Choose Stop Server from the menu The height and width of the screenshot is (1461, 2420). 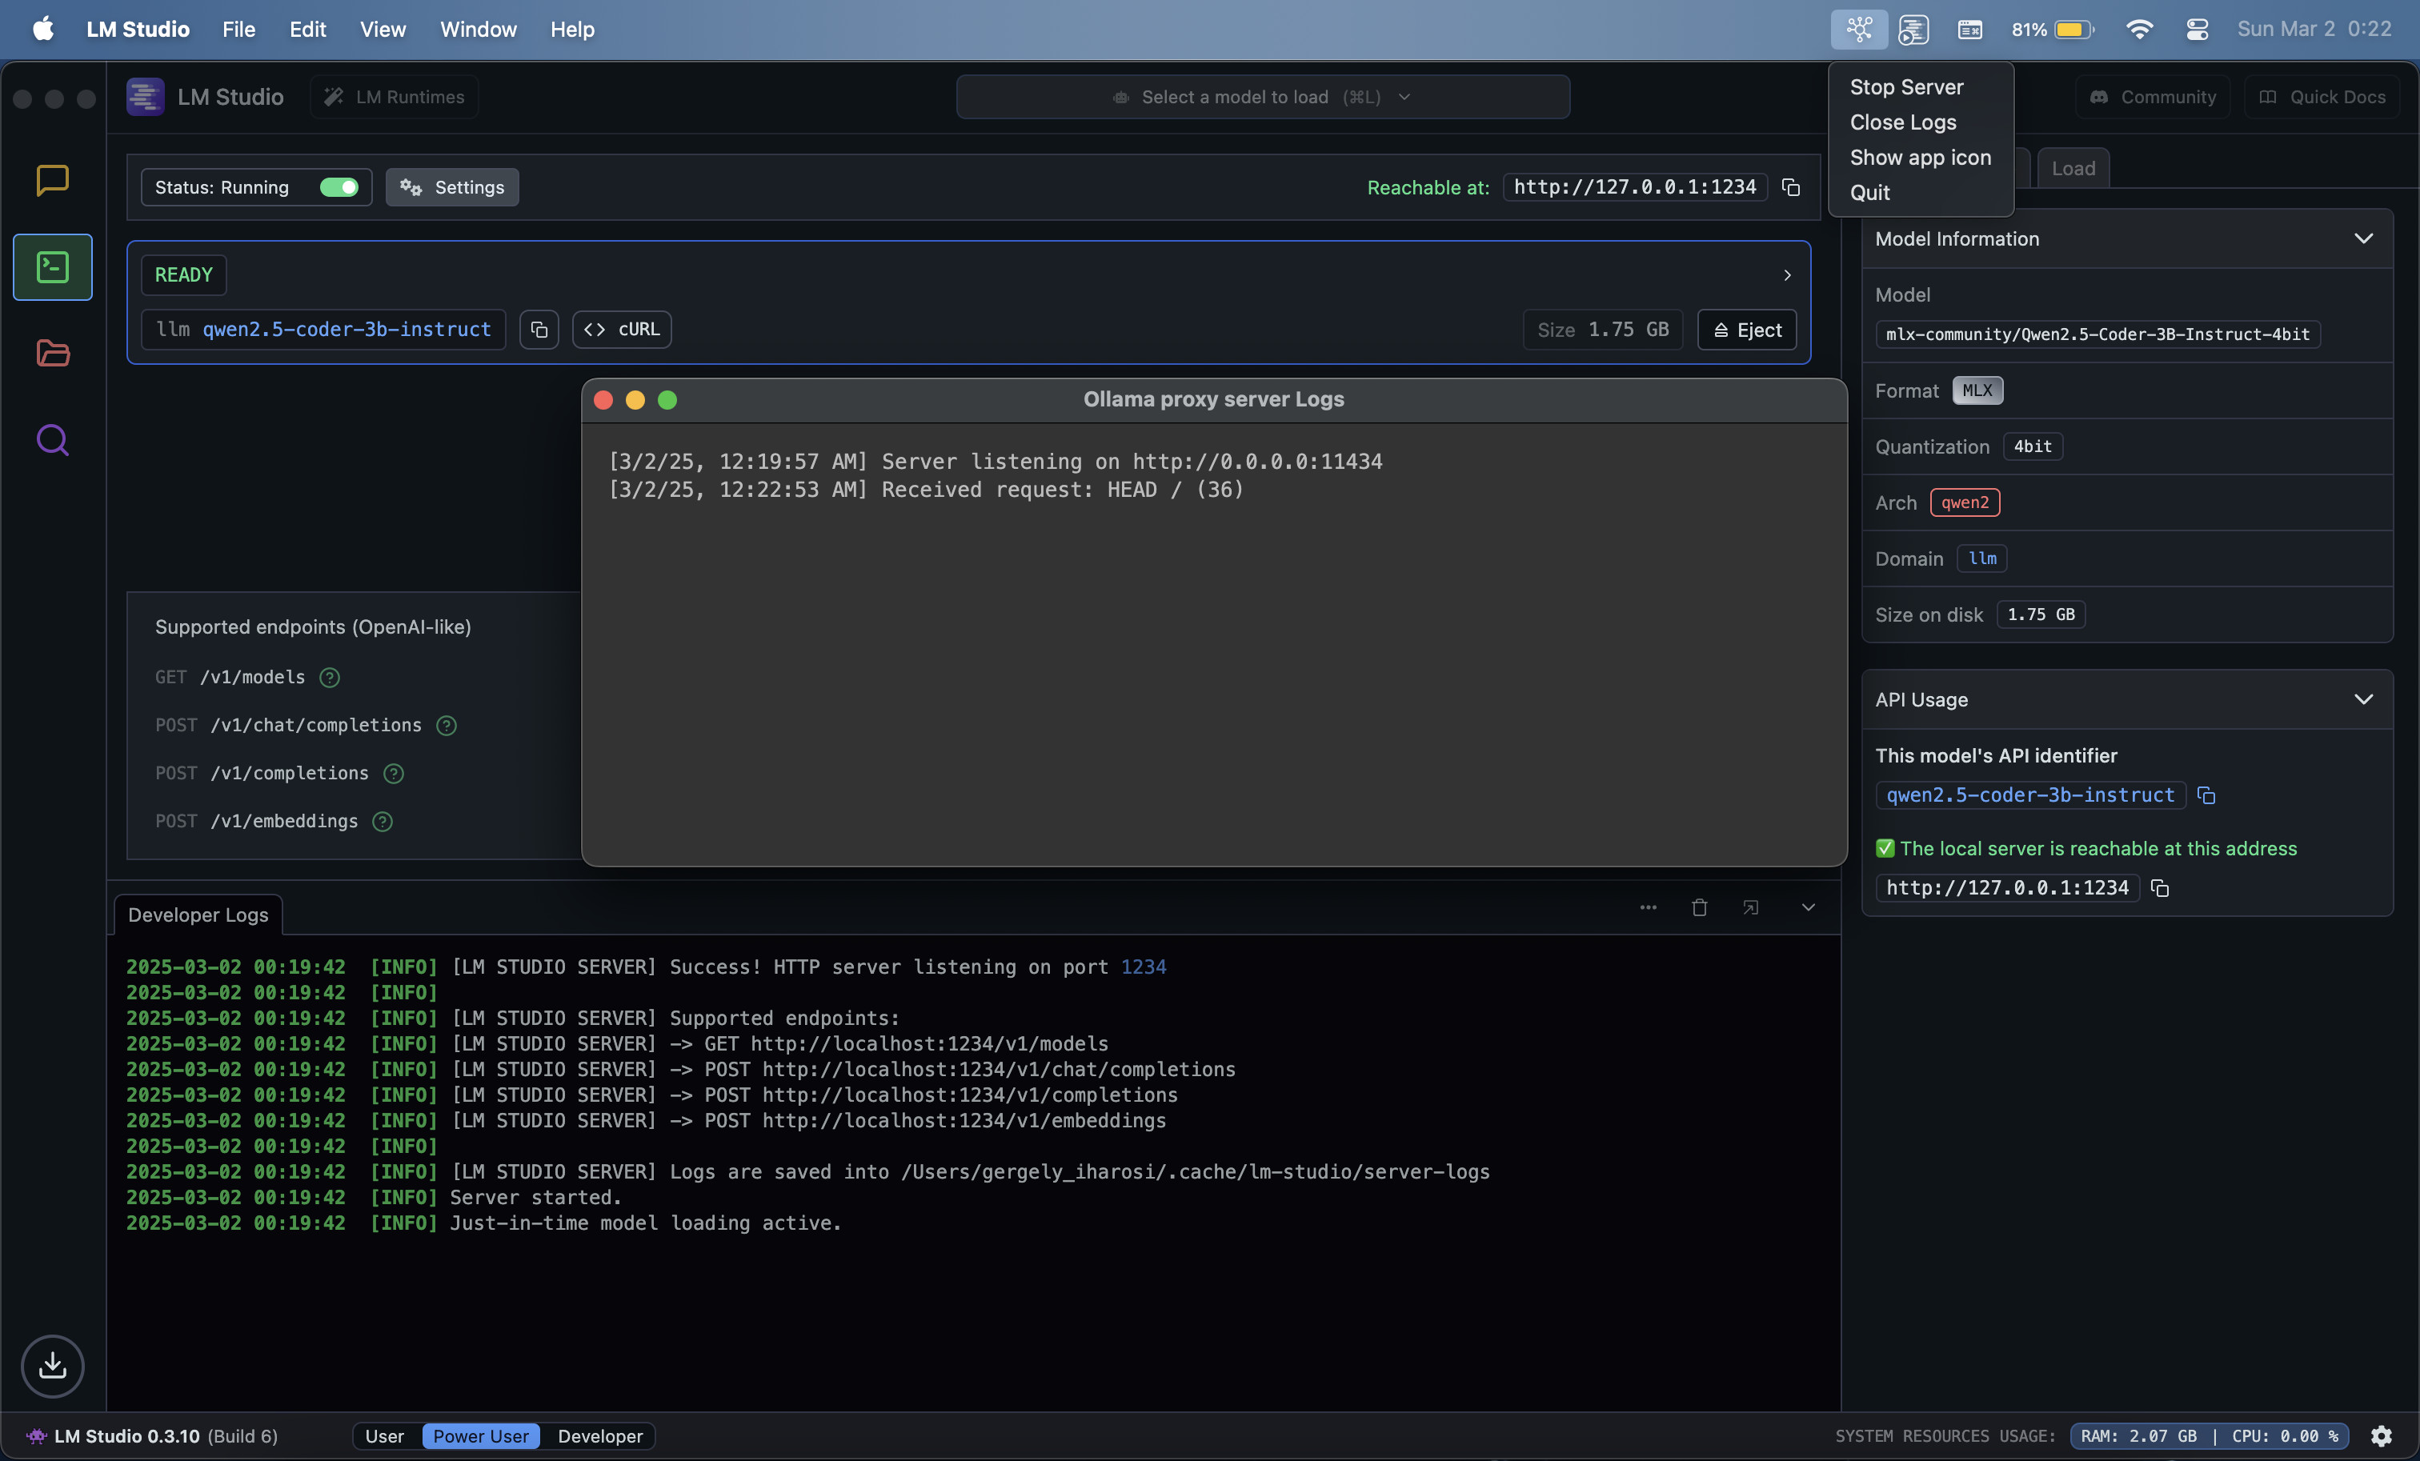point(1906,87)
